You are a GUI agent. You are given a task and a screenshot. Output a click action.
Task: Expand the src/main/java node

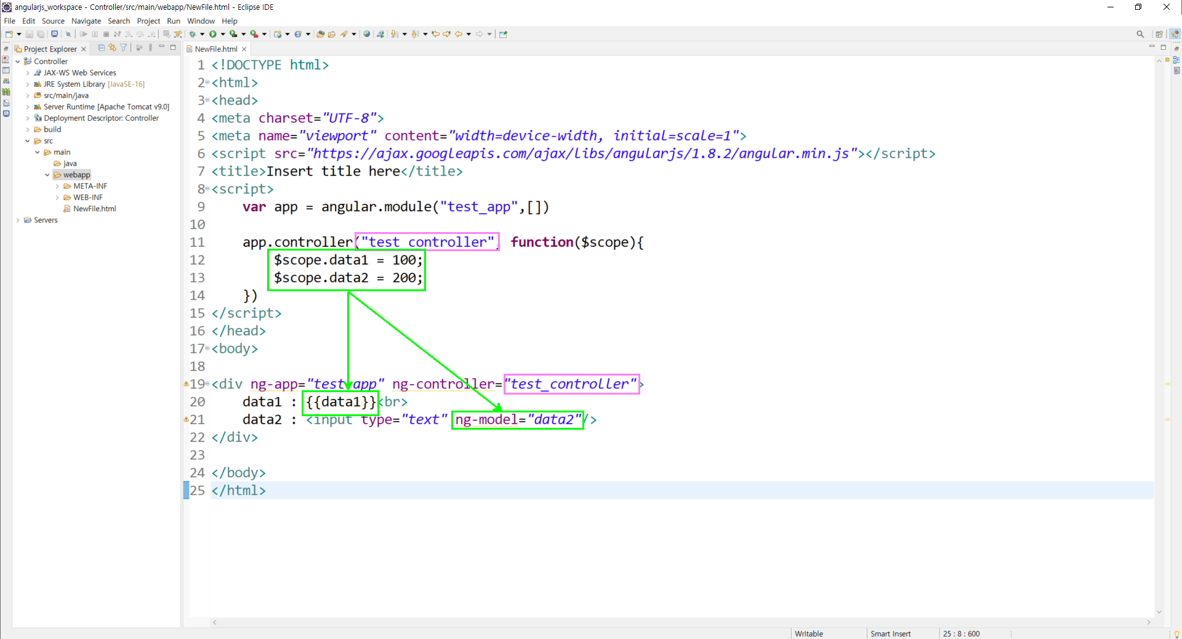(x=28, y=95)
